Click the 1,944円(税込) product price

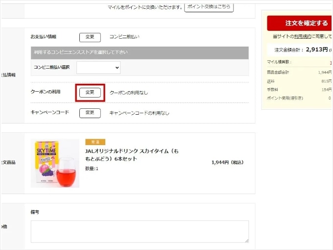click(227, 162)
